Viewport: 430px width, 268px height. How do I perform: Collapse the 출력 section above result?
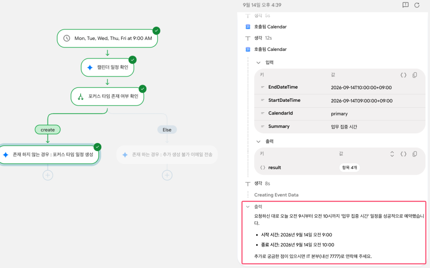pyautogui.click(x=258, y=141)
